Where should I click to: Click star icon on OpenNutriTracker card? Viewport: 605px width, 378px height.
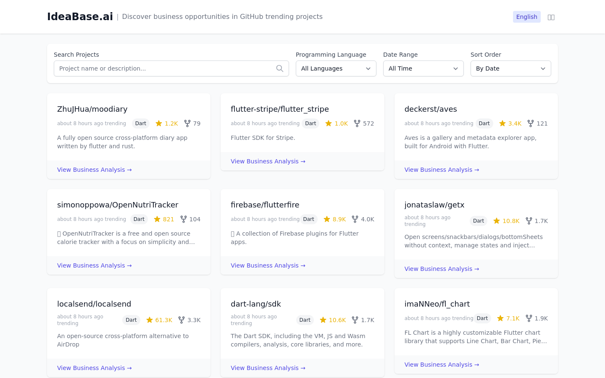click(157, 219)
